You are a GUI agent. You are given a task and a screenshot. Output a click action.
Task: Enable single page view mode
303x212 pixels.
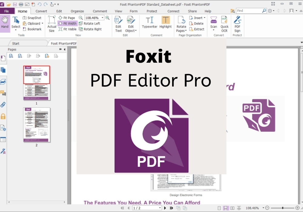219,208
